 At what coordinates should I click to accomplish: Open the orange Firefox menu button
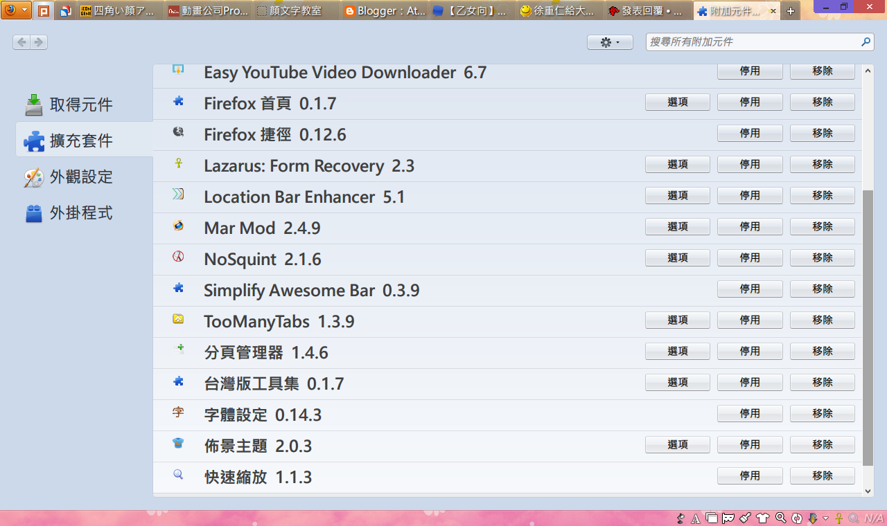pyautogui.click(x=15, y=10)
